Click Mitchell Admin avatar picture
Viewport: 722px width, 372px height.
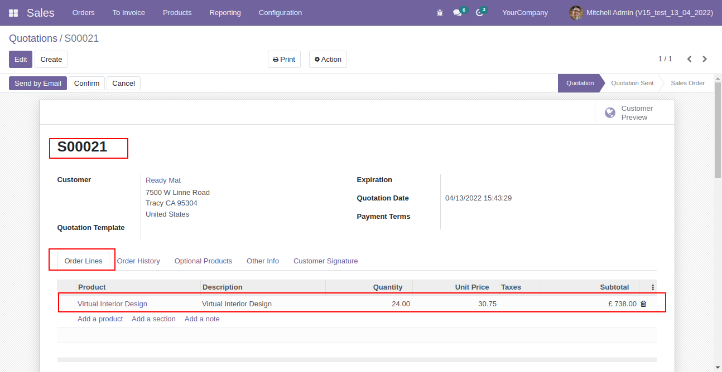pyautogui.click(x=576, y=12)
